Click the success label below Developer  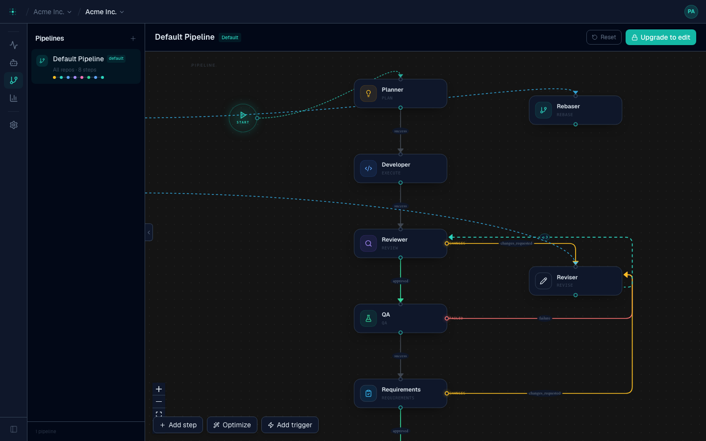click(x=401, y=206)
